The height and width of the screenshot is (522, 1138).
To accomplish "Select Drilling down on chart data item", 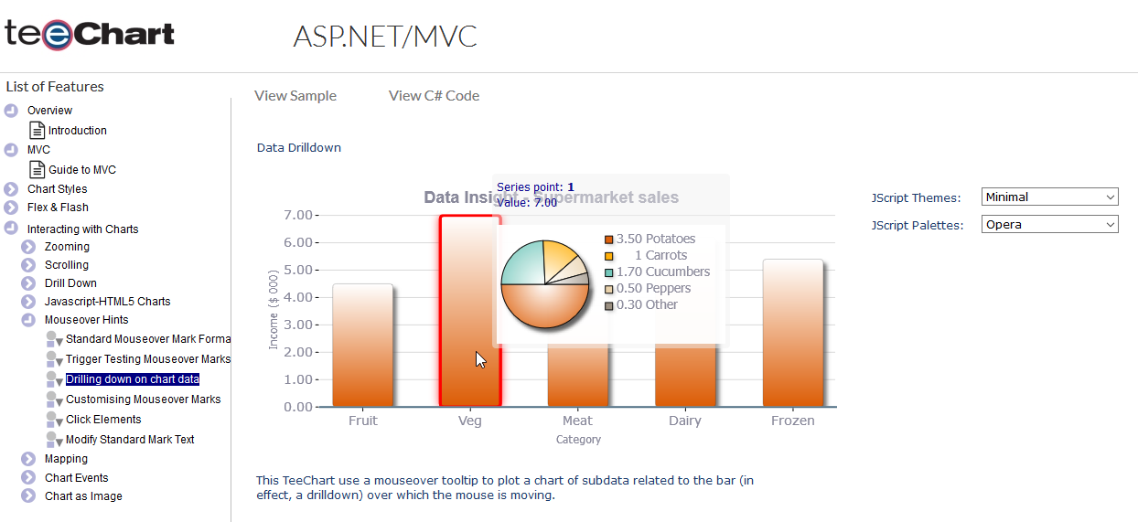I will pyautogui.click(x=133, y=379).
